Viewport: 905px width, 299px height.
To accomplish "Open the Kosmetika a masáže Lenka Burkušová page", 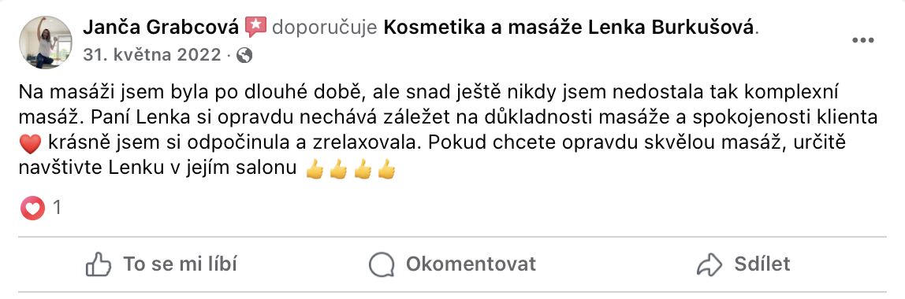I will 569,27.
